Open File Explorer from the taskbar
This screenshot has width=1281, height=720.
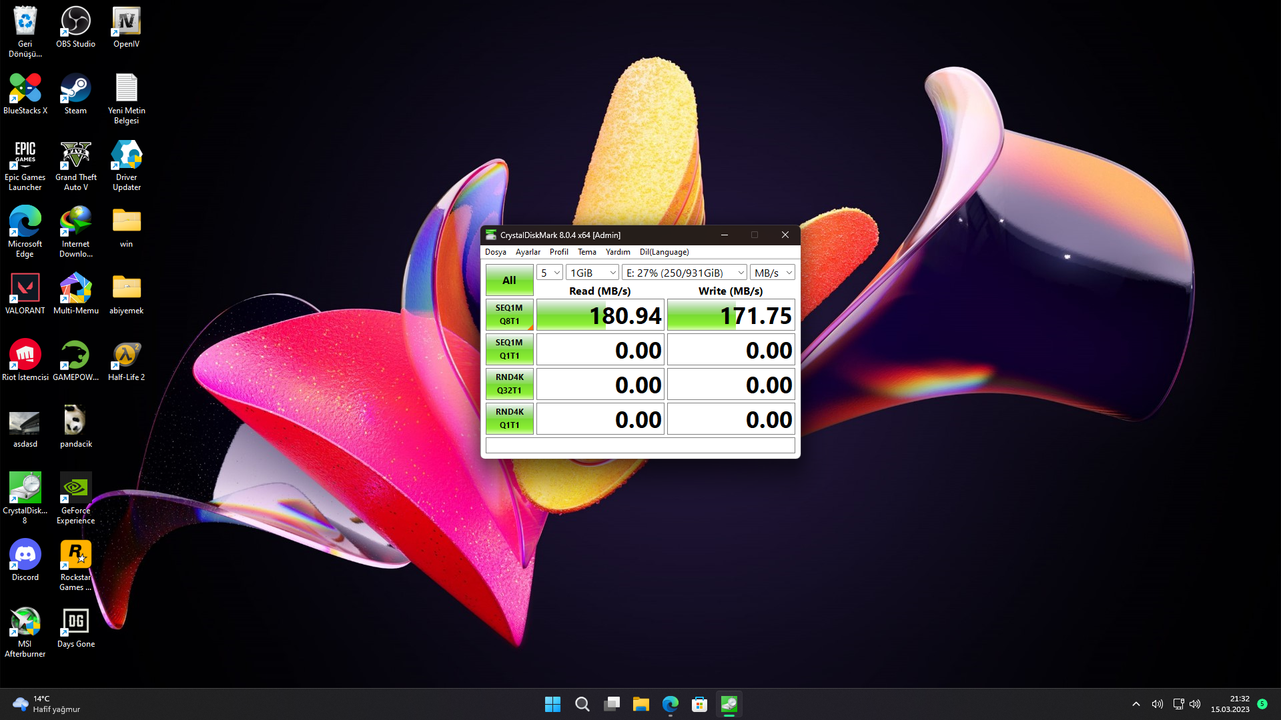tap(640, 704)
